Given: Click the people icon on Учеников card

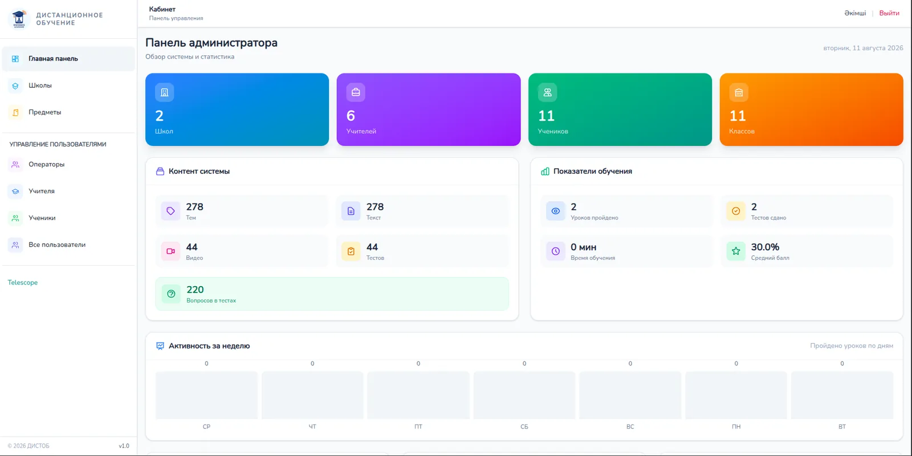Looking at the screenshot, I should [x=547, y=92].
